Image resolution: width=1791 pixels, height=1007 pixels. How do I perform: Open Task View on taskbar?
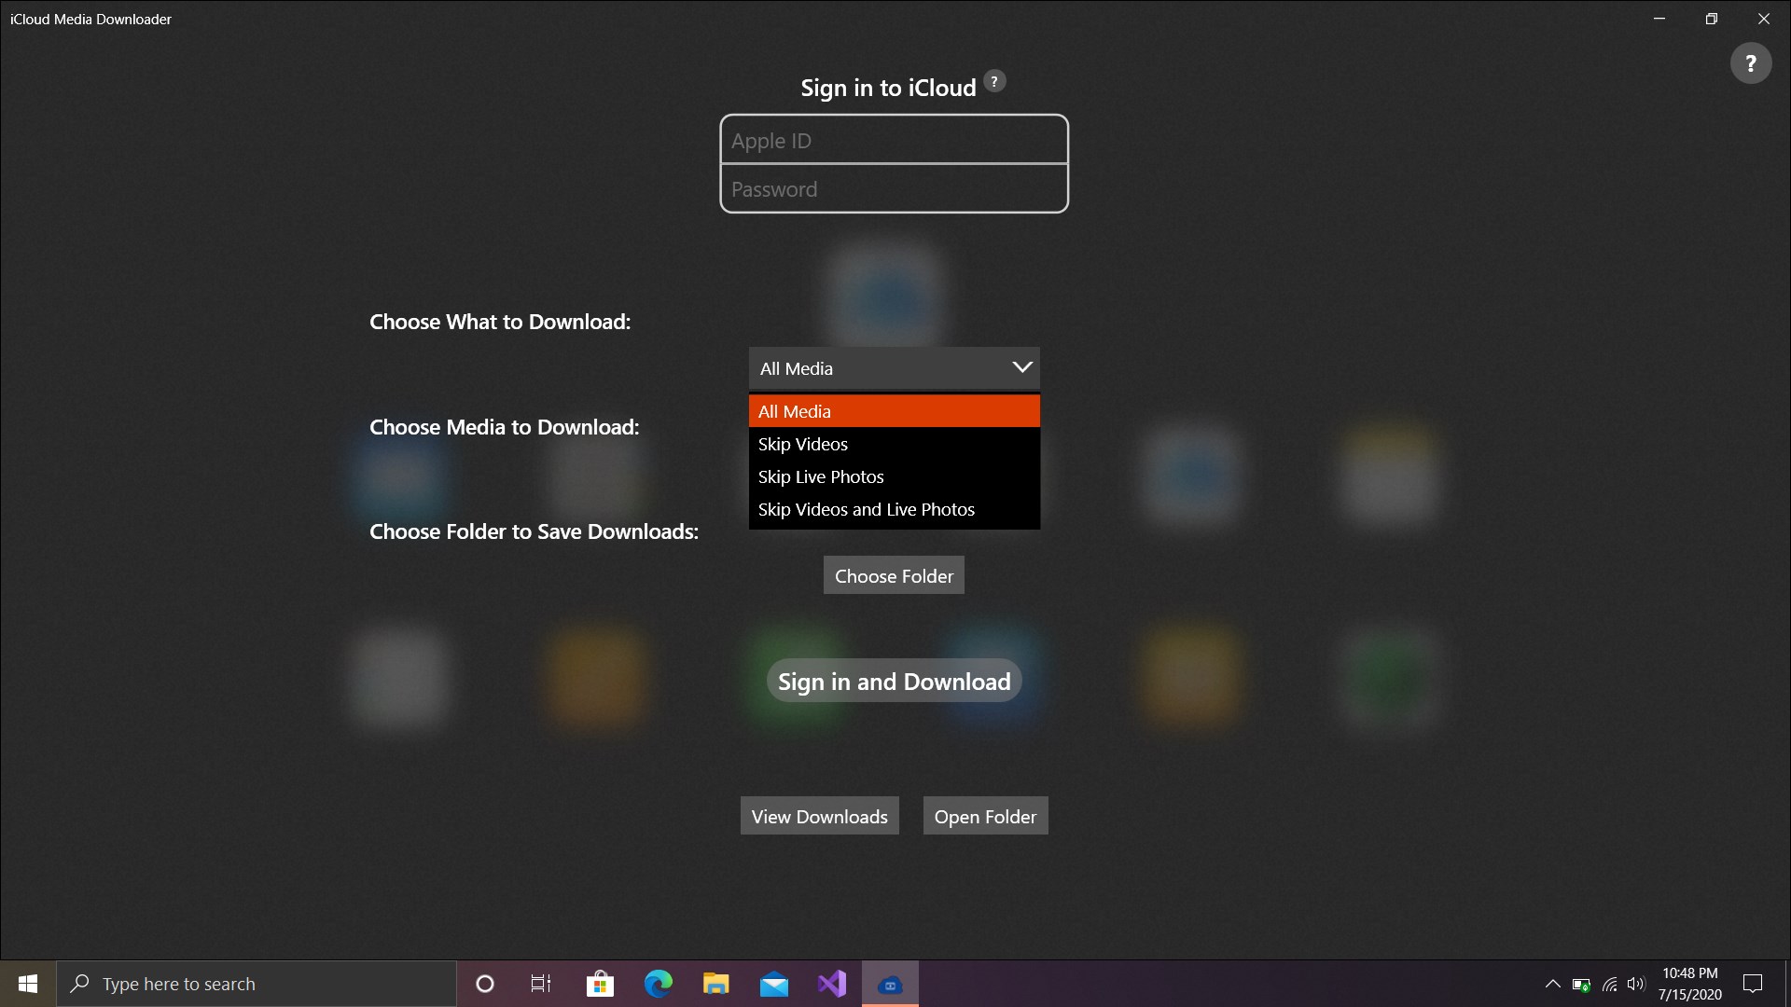tap(541, 984)
